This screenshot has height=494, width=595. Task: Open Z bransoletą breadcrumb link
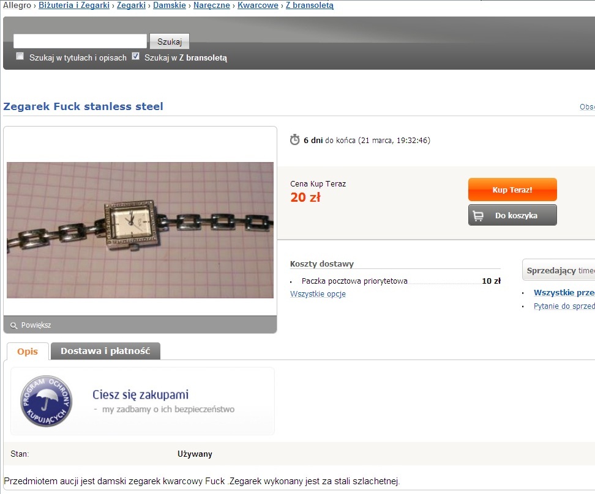(310, 6)
